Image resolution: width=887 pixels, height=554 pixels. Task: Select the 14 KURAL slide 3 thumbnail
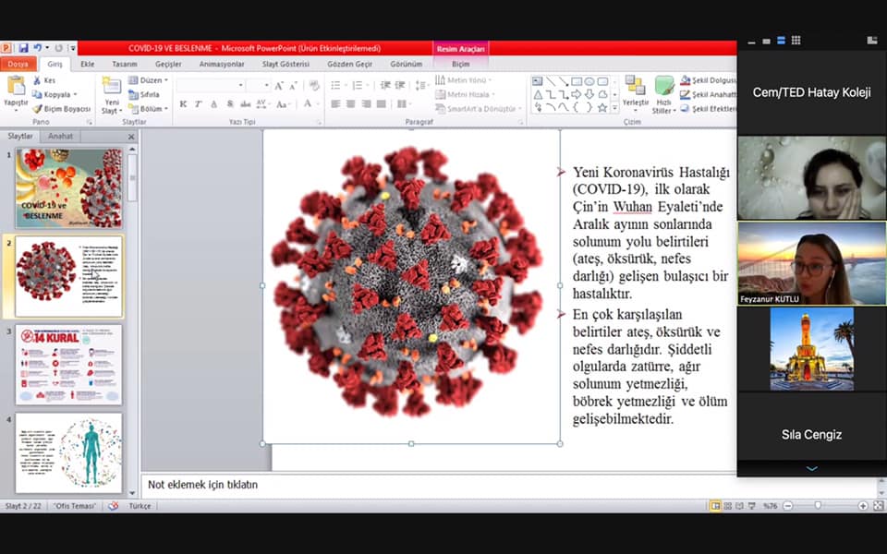point(68,365)
